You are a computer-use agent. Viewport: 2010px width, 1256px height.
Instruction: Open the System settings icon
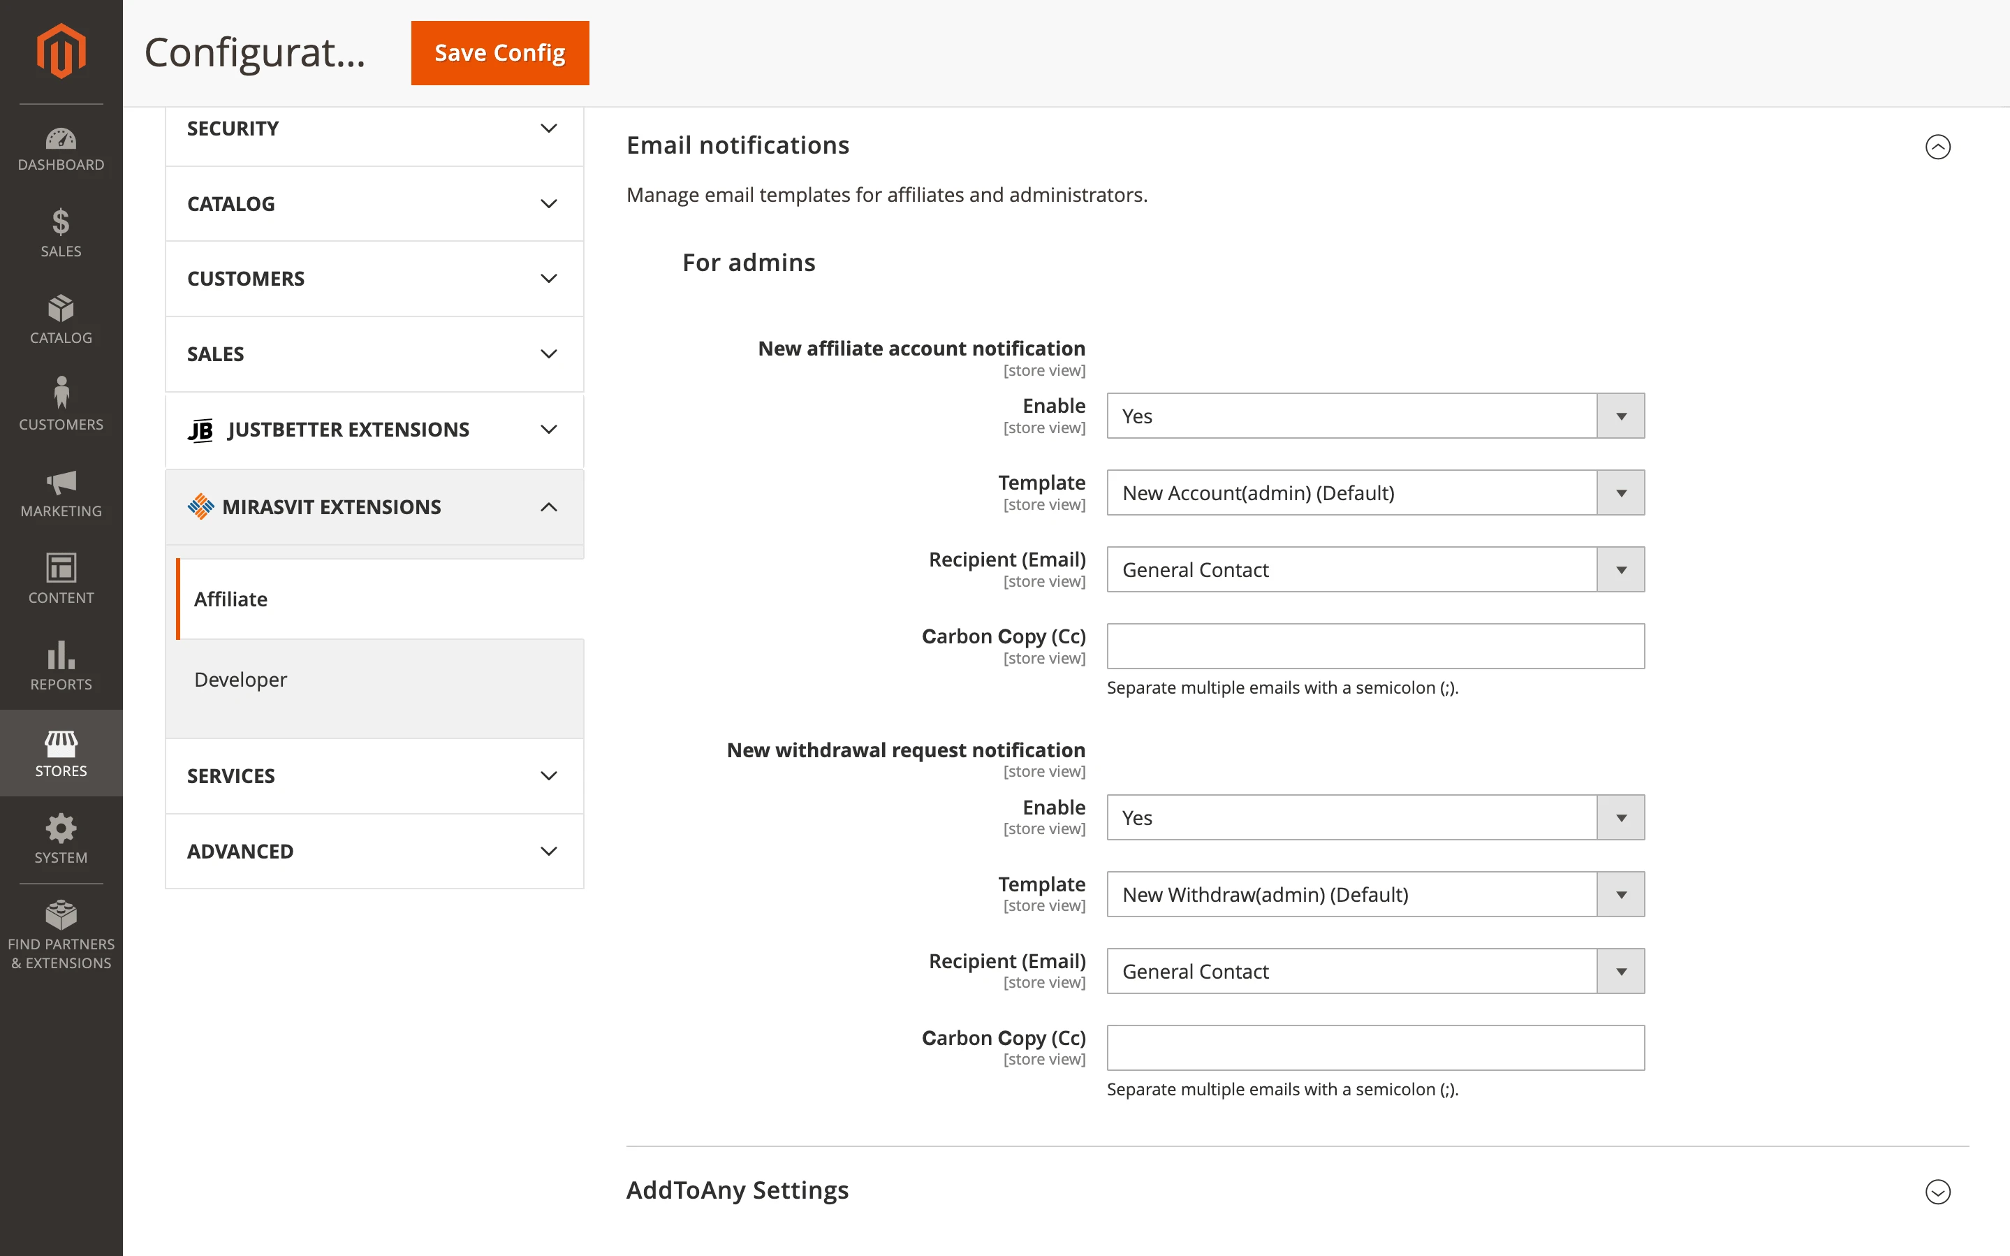[61, 838]
